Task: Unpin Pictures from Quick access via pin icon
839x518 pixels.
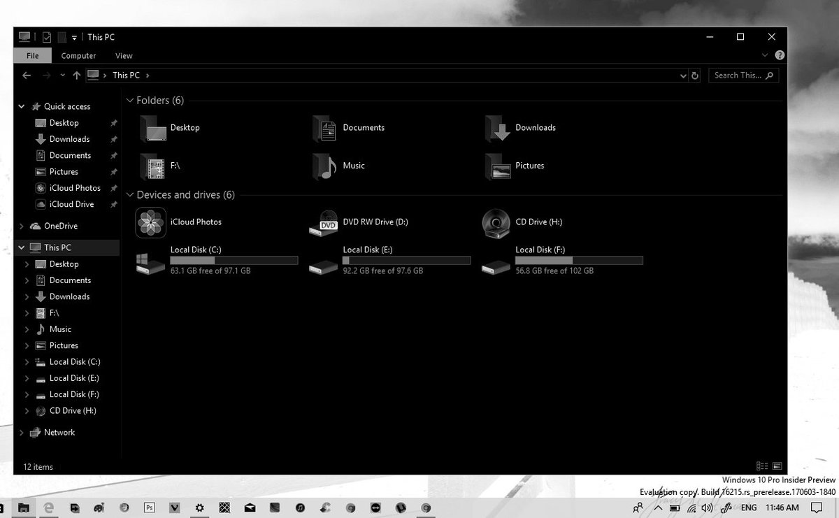Action: (114, 172)
